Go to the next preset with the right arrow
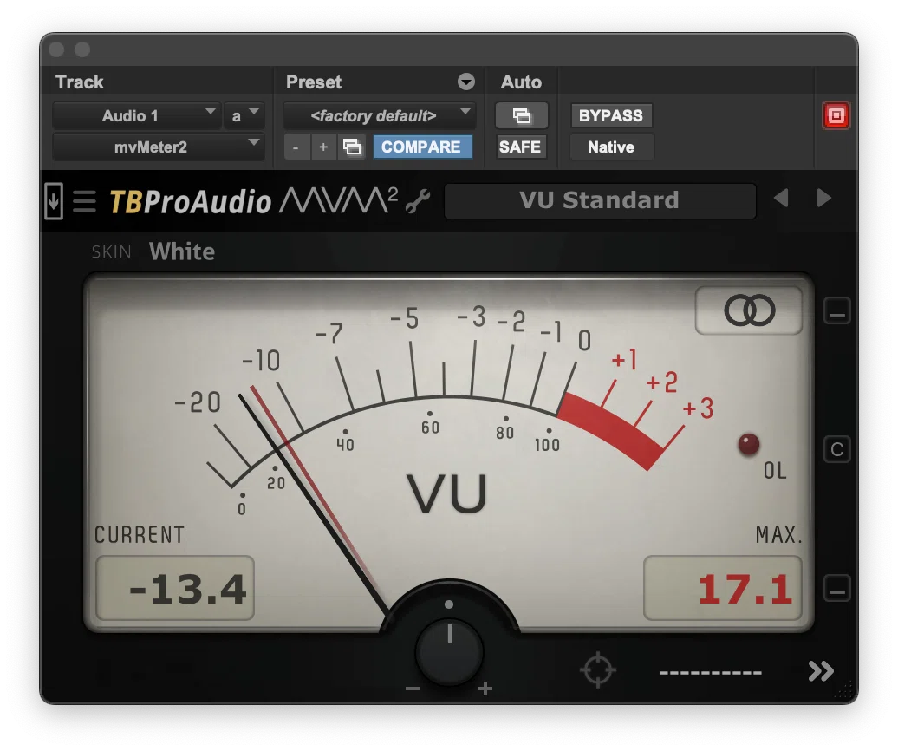The width and height of the screenshot is (898, 751). point(823,199)
